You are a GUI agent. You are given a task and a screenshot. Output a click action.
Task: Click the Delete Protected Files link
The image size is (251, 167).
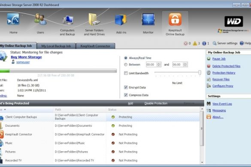click(226, 66)
